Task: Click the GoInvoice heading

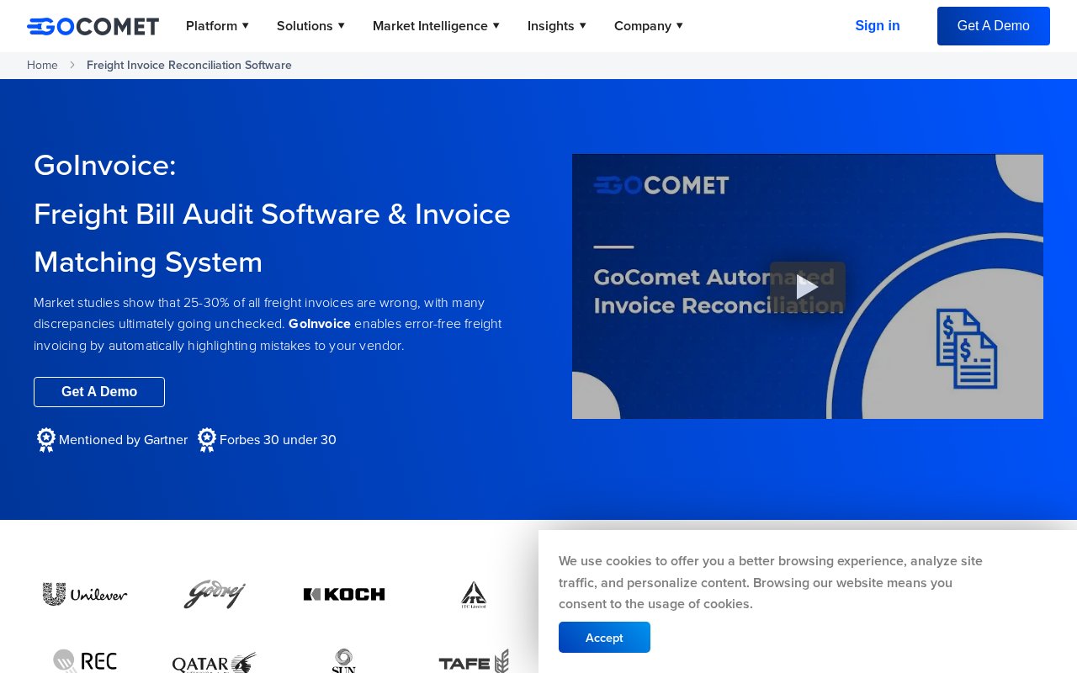Action: tap(105, 166)
